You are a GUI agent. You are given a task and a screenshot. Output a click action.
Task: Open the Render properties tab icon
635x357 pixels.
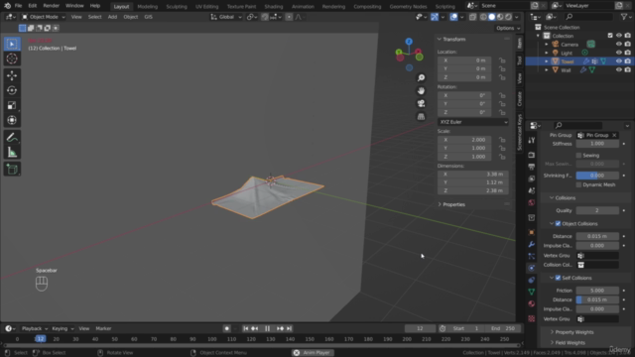pos(532,155)
